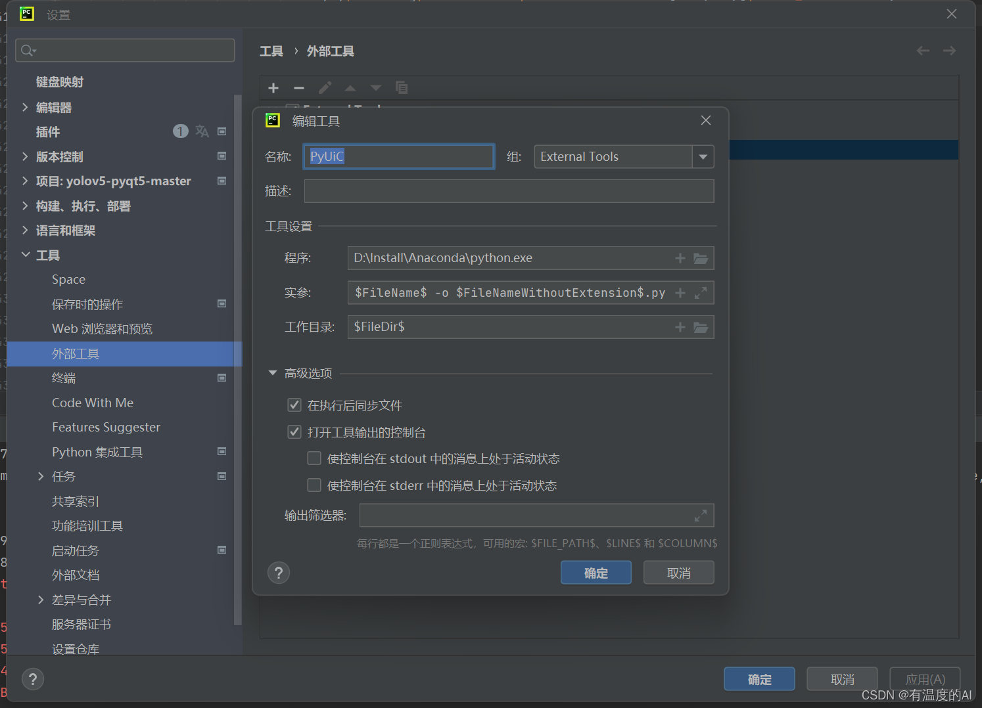982x708 pixels.
Task: Click project-level marker icon beside 版本控制
Action: click(222, 156)
